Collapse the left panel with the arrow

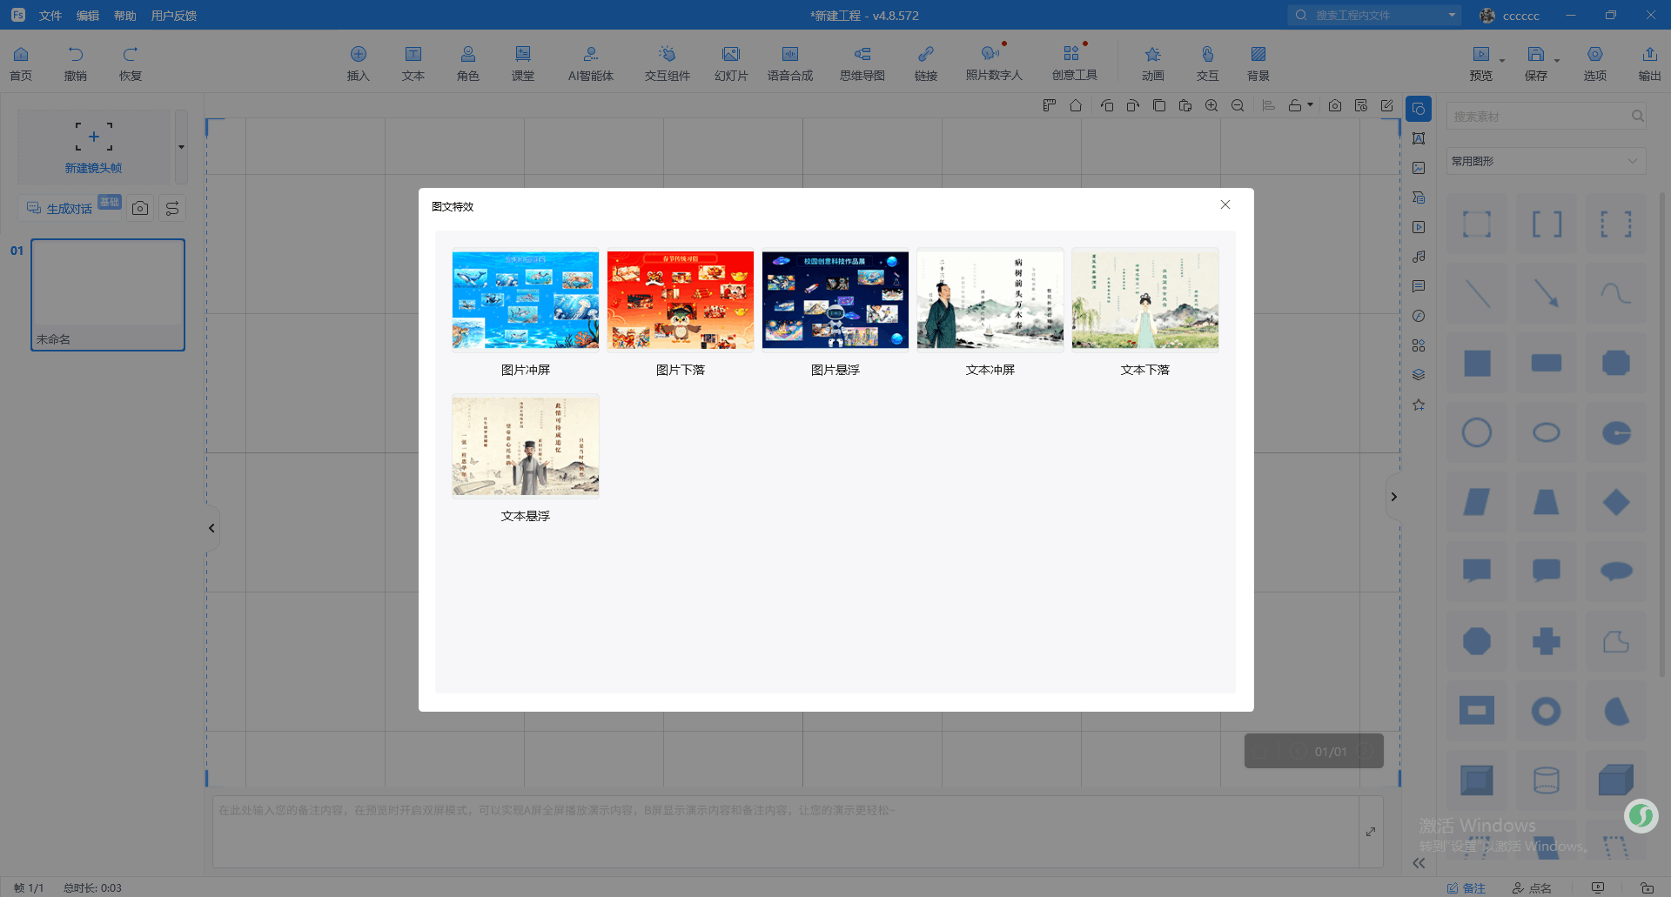211,528
